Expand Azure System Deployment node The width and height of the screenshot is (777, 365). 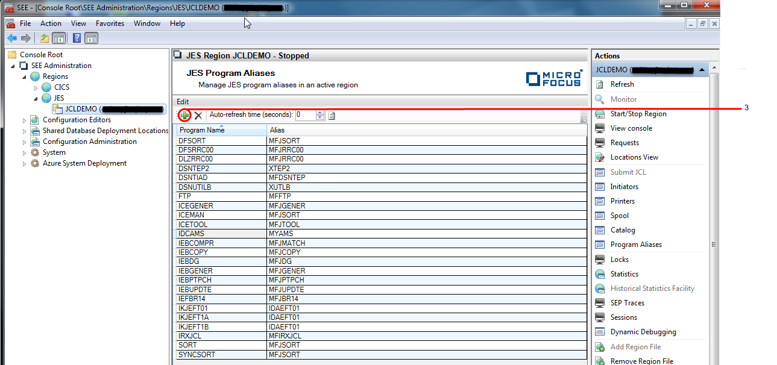click(25, 163)
